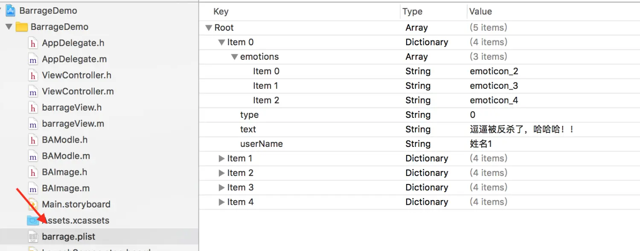Collapse the BarrageDemo folder group
The image size is (640, 251).
coord(9,27)
